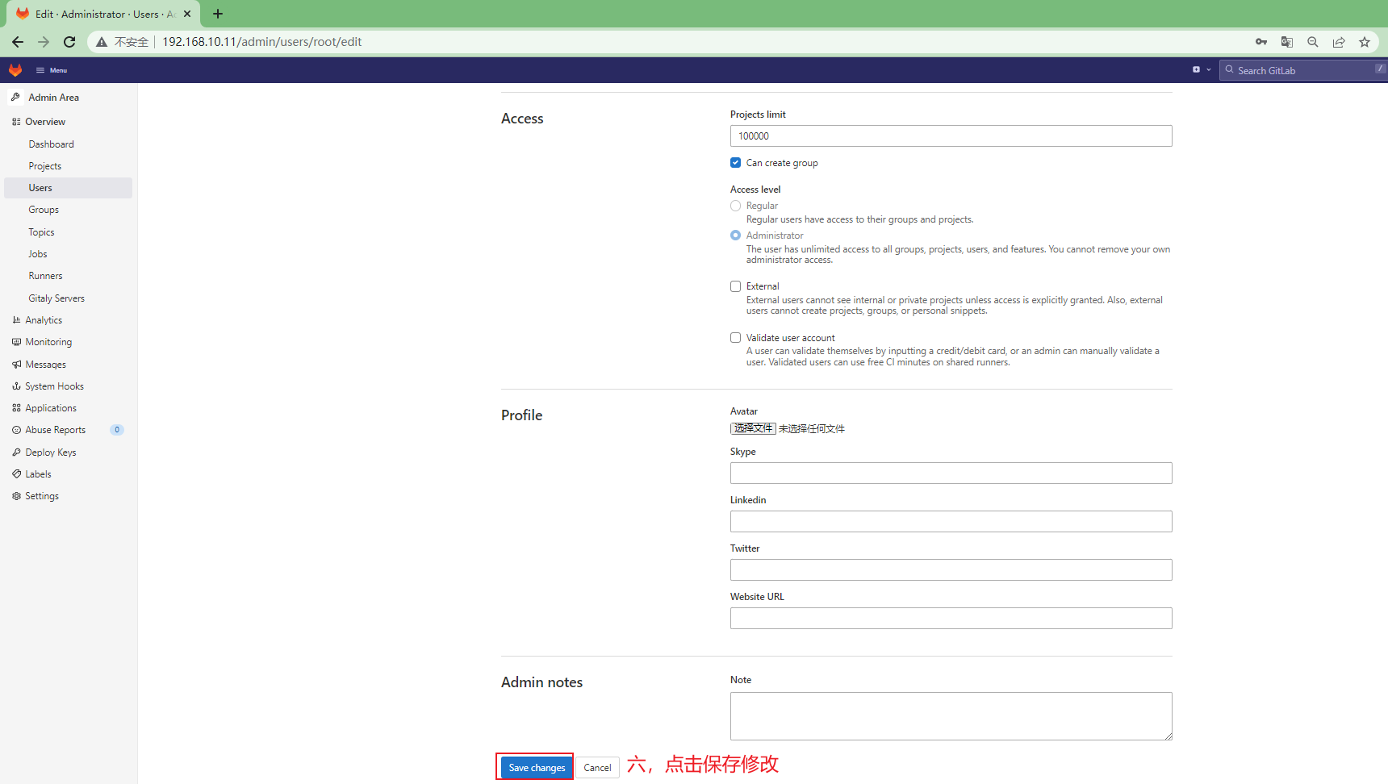The width and height of the screenshot is (1388, 784).
Task: Click the Applications grid icon
Action: point(16,408)
